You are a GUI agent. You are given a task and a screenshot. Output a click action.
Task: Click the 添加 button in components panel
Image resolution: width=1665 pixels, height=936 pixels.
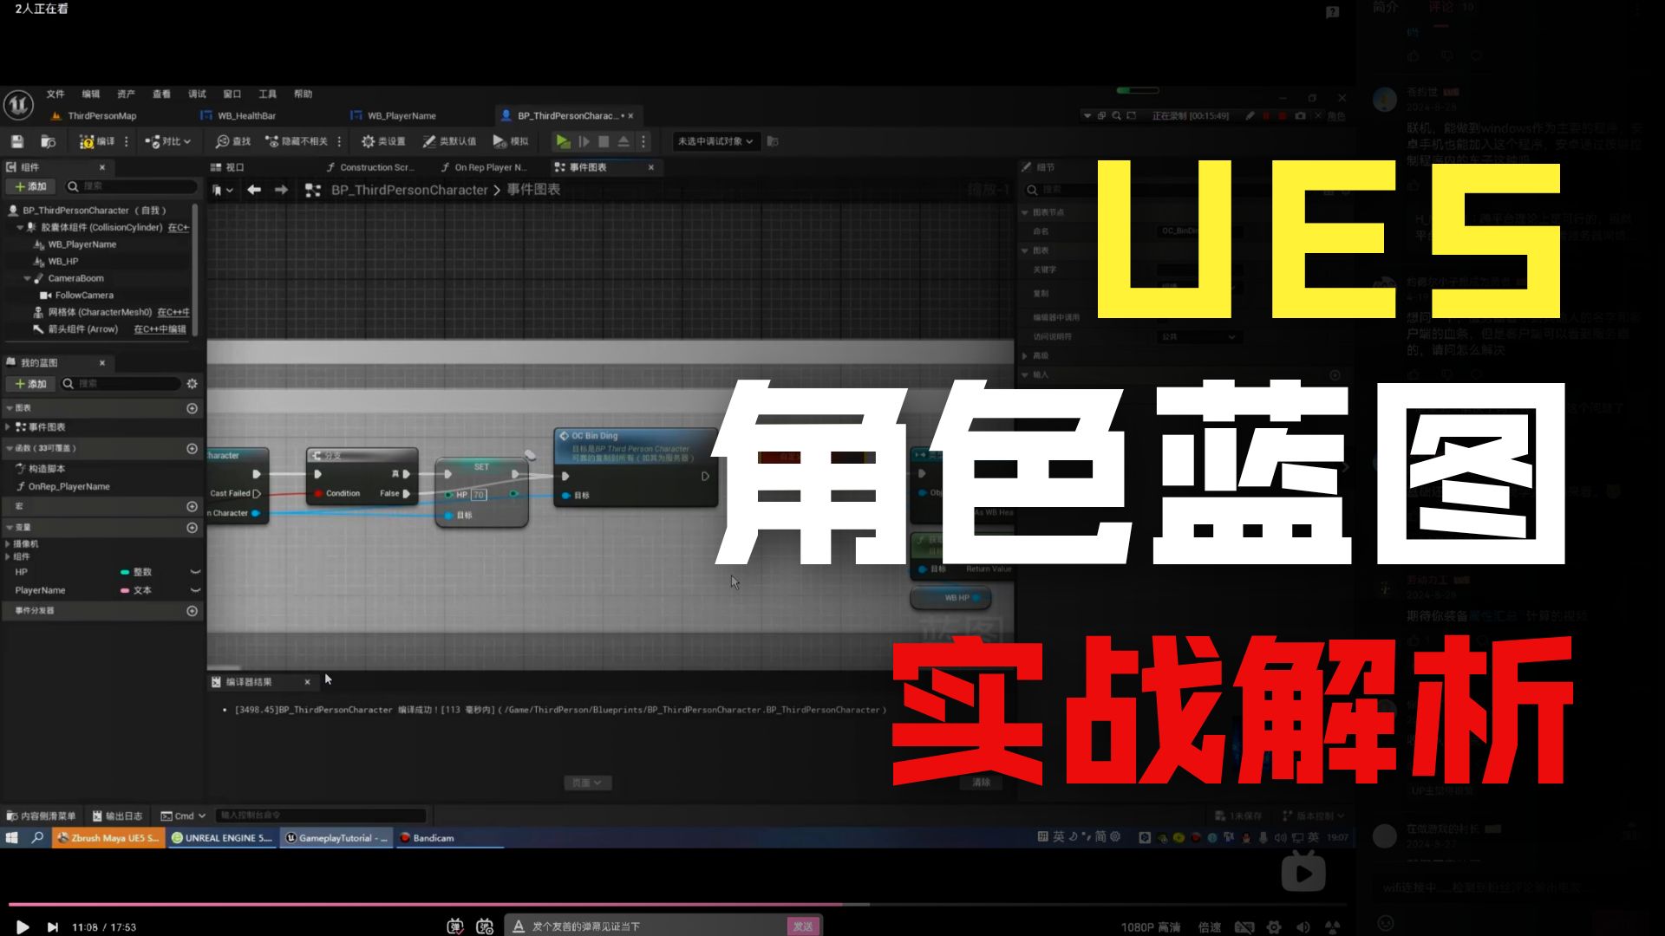point(30,186)
